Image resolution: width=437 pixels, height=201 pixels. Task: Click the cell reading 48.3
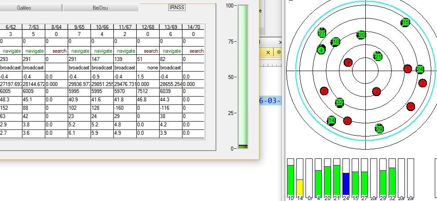(x=11, y=100)
